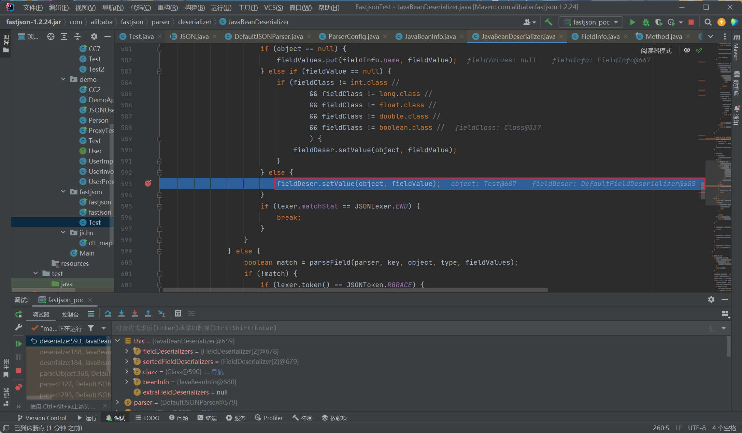This screenshot has height=433, width=742.
Task: Click the Step Into debugger icon
Action: (x=122, y=313)
